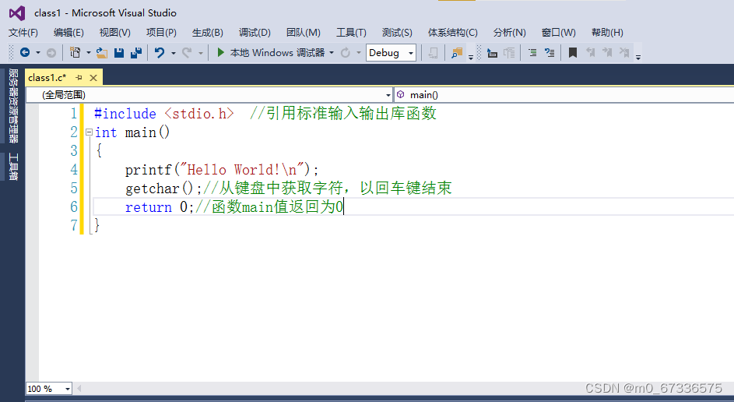Close the class1.c tab

93,78
